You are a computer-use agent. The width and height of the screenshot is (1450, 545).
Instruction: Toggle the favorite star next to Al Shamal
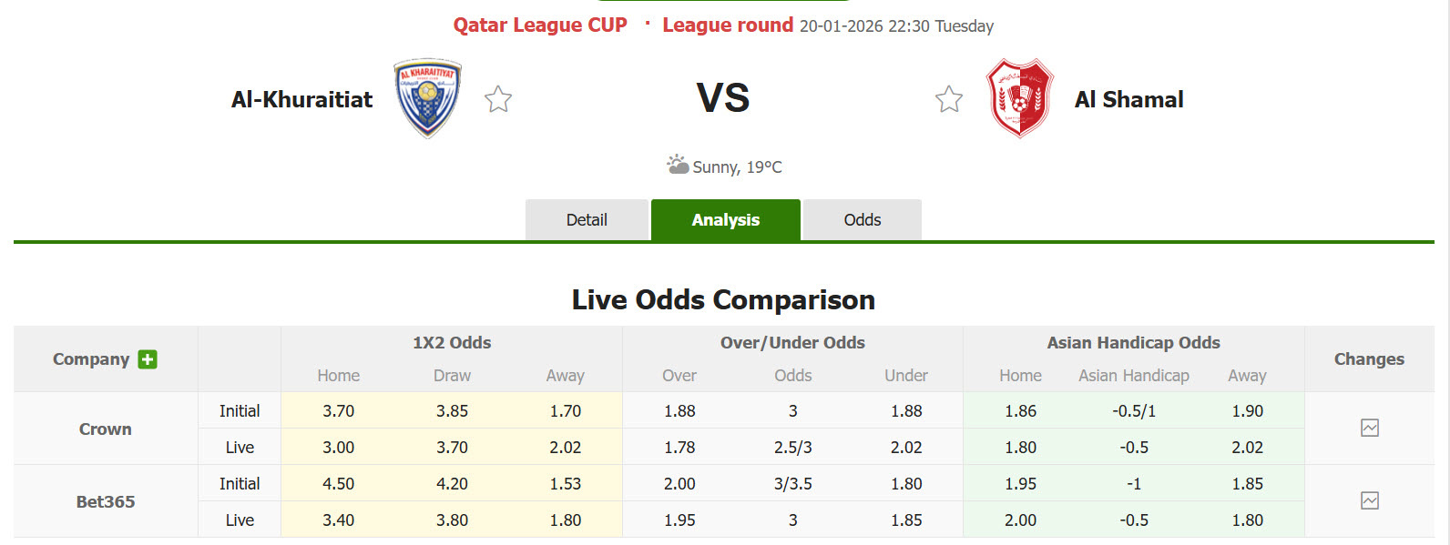pos(949,98)
